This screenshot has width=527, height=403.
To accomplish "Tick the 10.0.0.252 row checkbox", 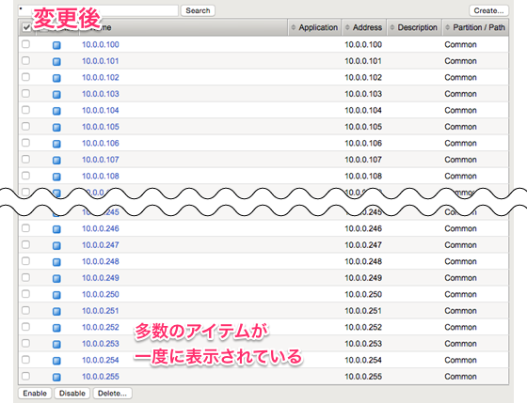I will click(x=26, y=327).
